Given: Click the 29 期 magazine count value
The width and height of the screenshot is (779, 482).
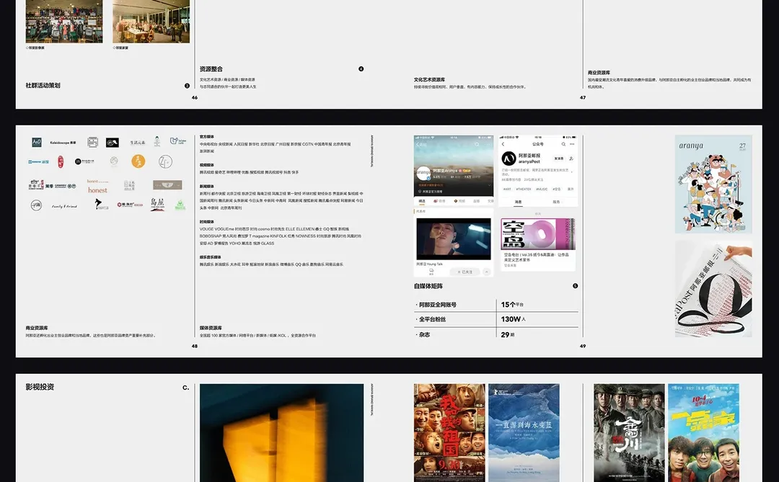Looking at the screenshot, I should 508,334.
